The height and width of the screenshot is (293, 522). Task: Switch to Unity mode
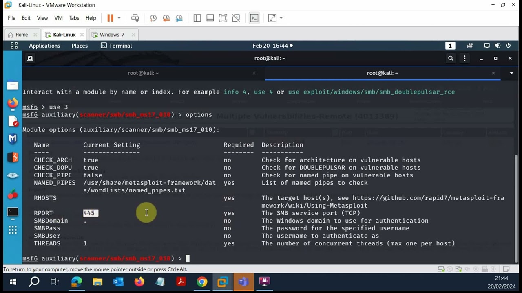pos(236,18)
